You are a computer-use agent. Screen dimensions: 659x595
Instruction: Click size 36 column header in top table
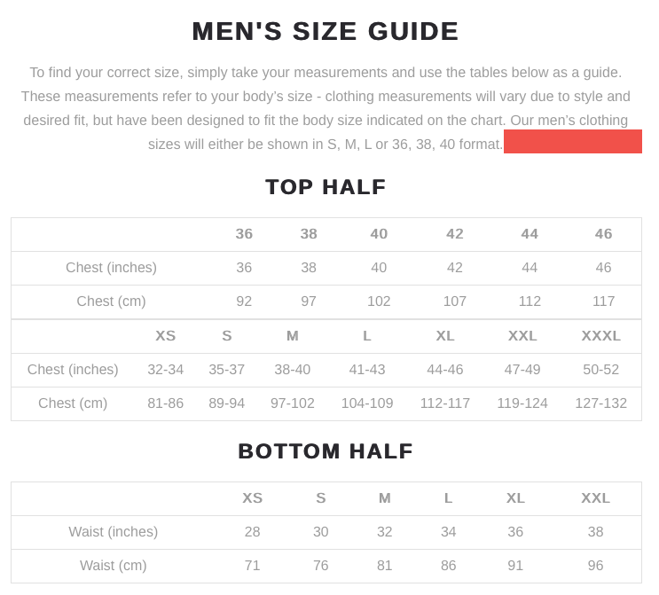point(244,234)
